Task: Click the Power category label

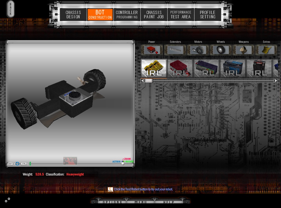Action: [151, 42]
